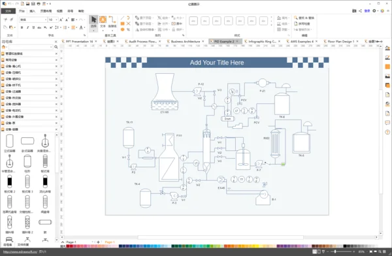
Task: Pick the red swatch in bottom color palette
Action: 68,246
